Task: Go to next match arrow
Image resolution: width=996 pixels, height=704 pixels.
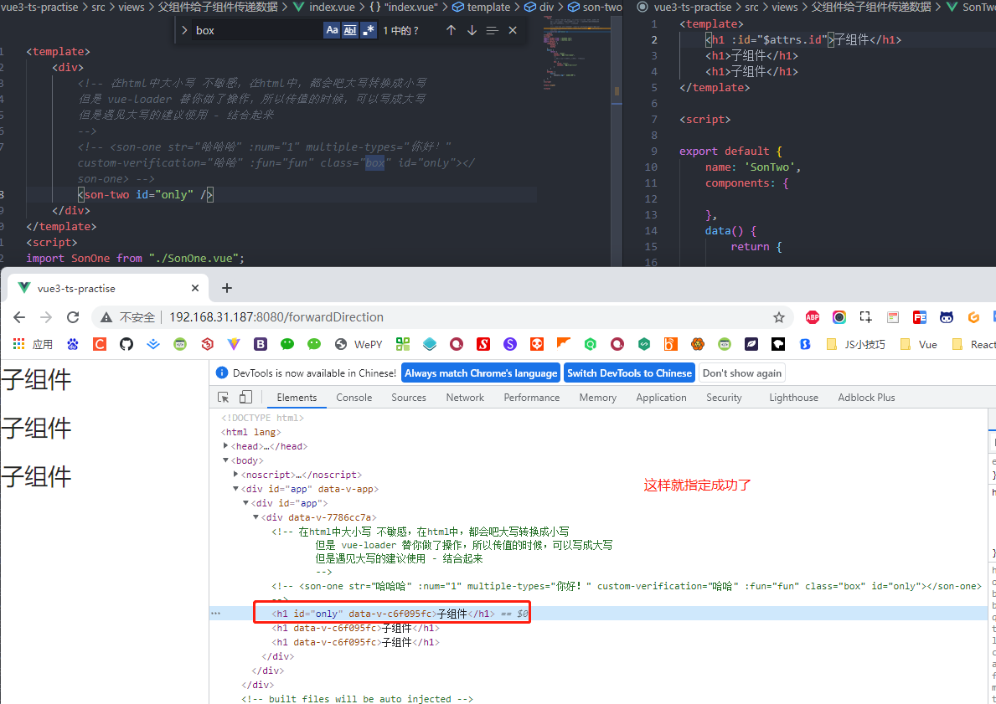Action: coord(472,30)
